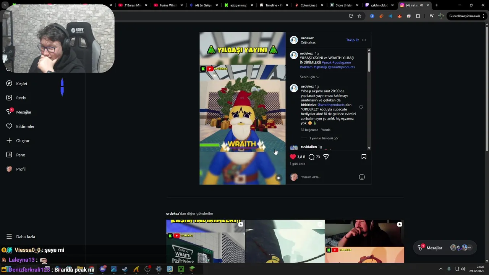
Task: Switch to Burası Min YouTube tab
Action: pos(133,5)
